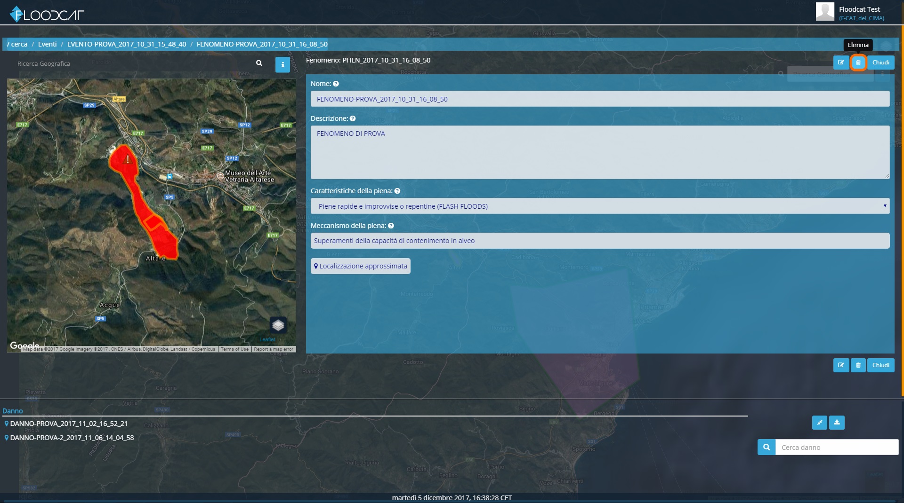The height and width of the screenshot is (503, 904).
Task: Click Localizzazione approssimata button
Action: coord(361,266)
